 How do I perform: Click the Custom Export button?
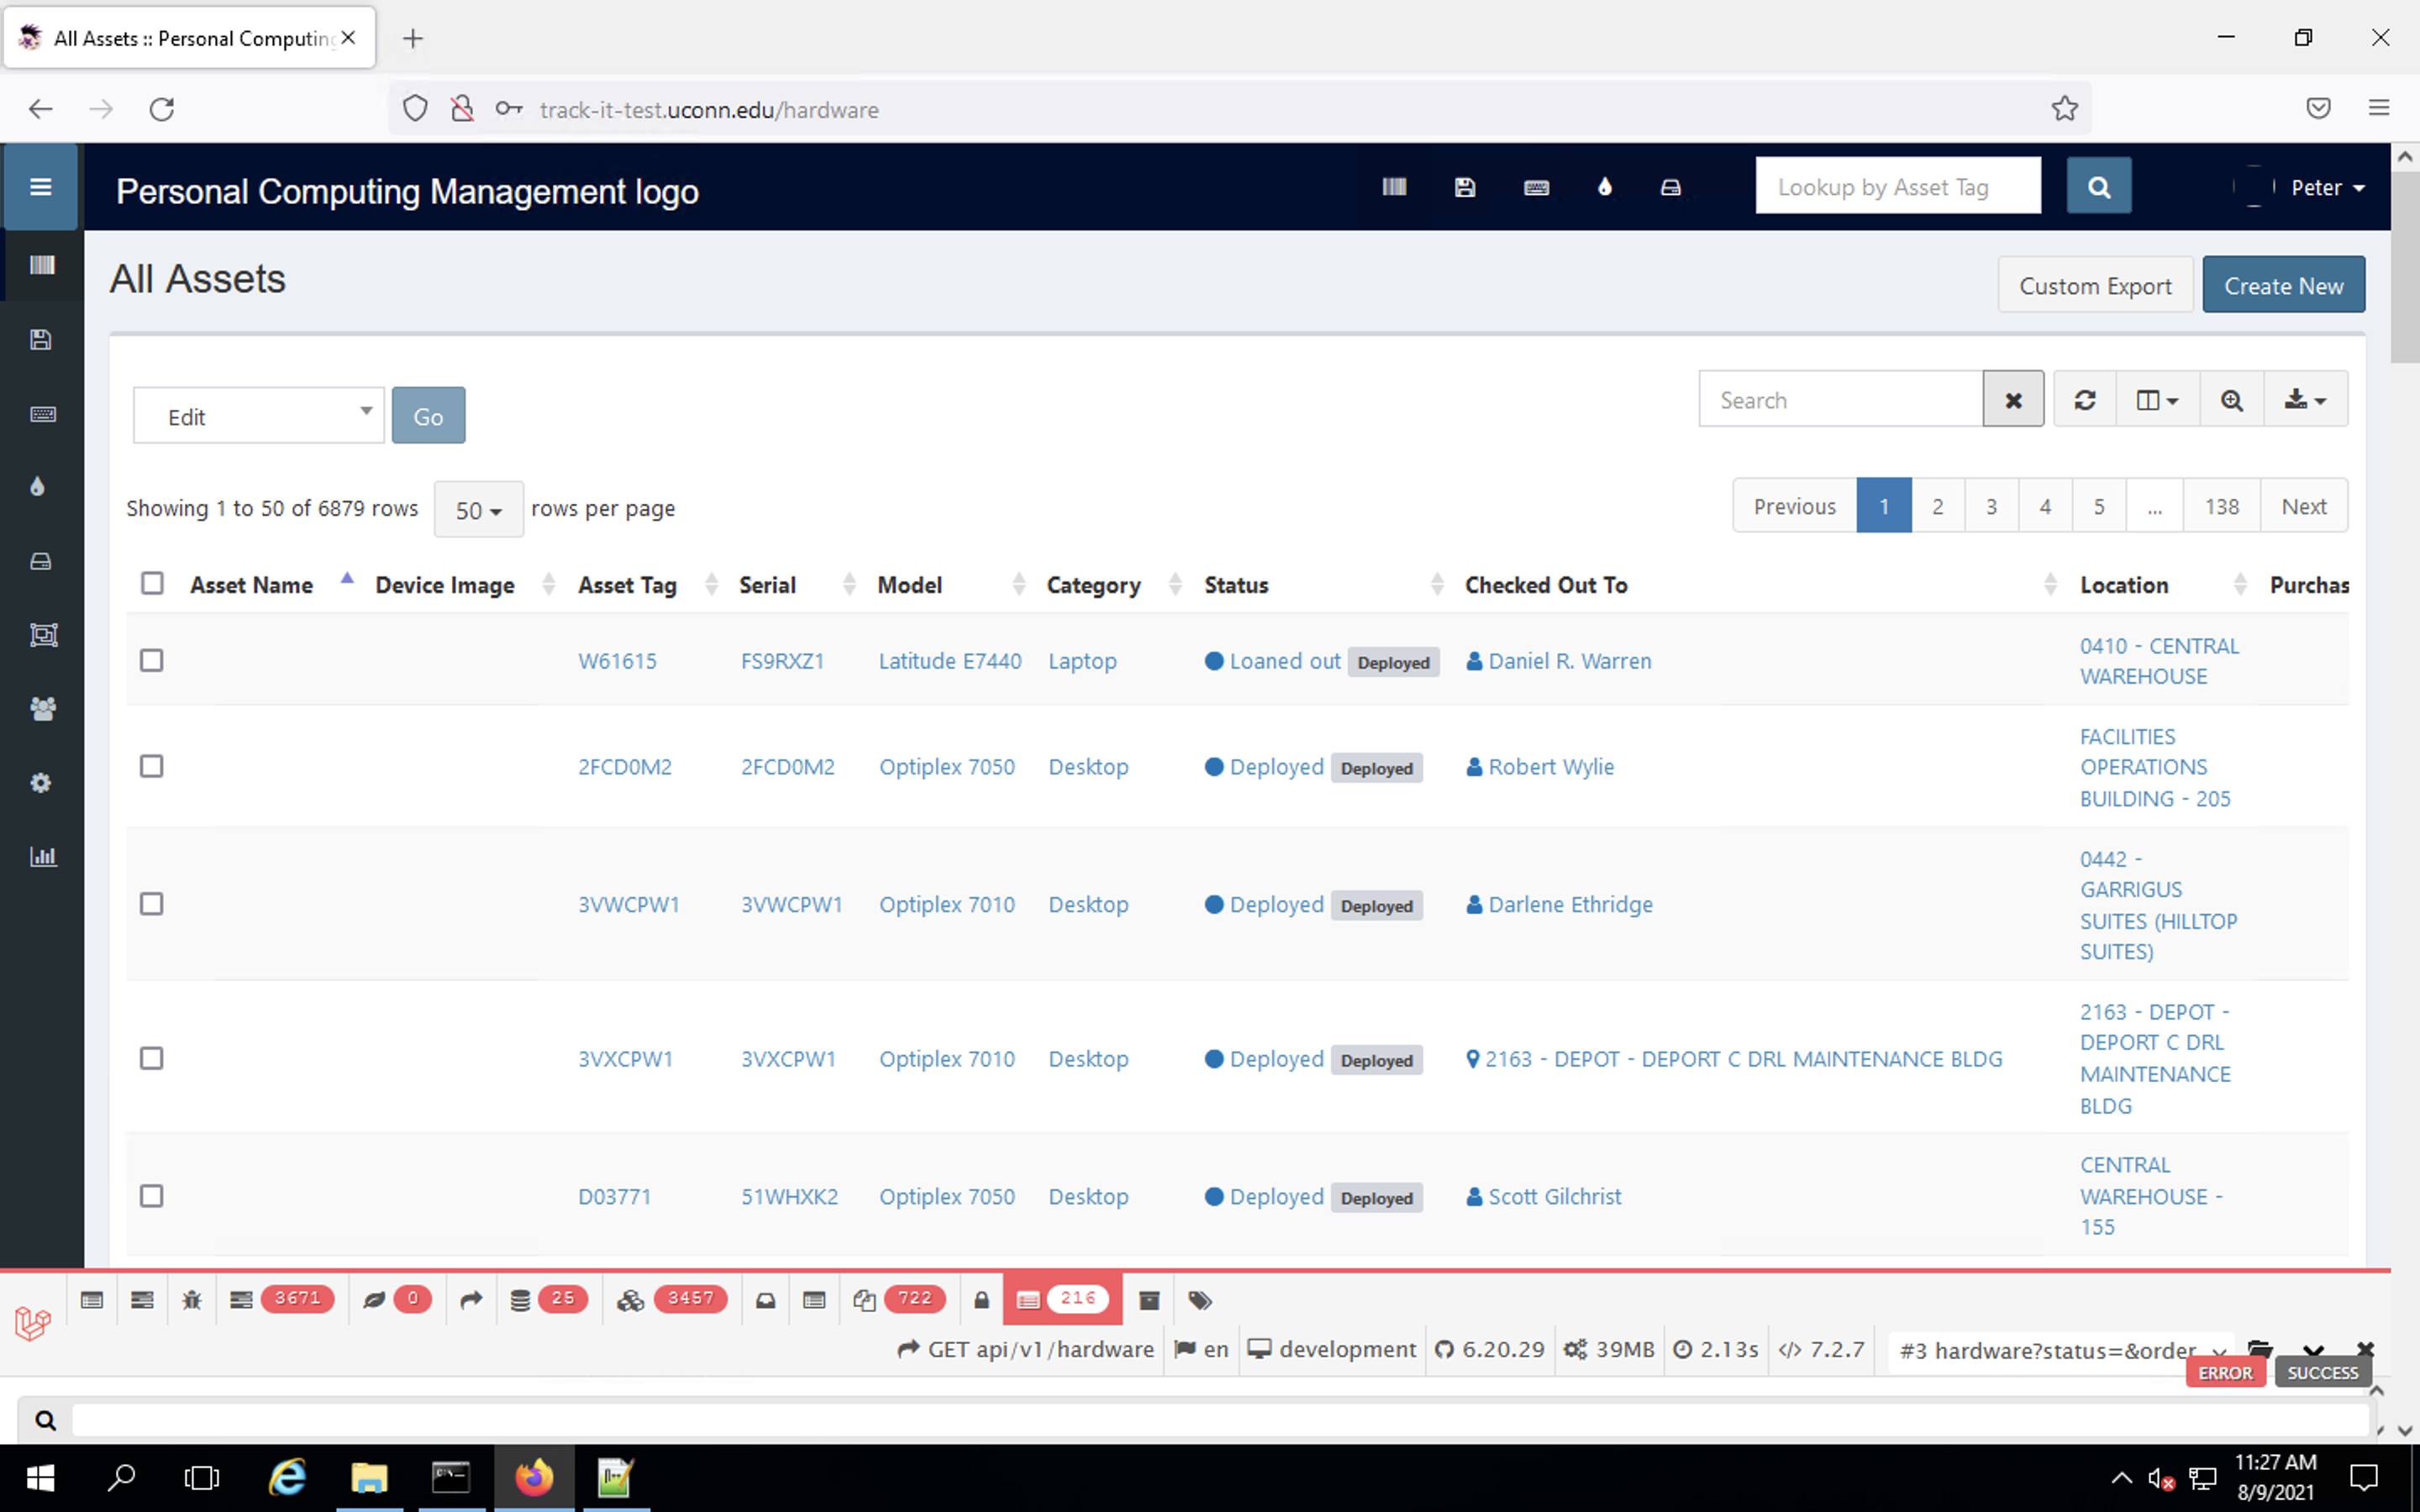[x=2095, y=285]
